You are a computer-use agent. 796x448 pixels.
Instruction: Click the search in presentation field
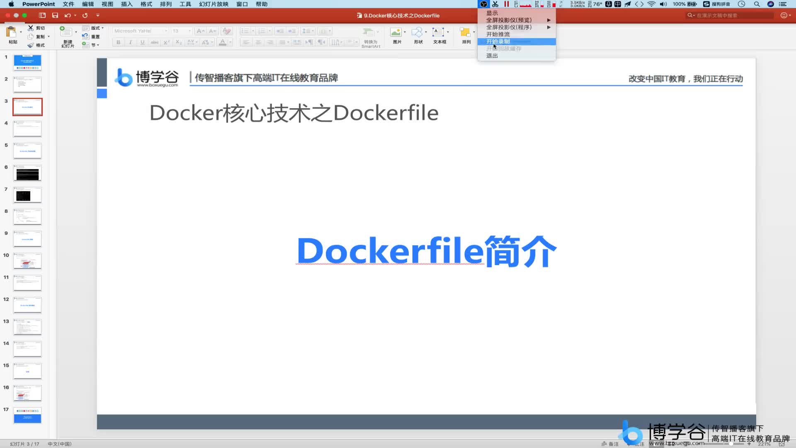click(x=730, y=15)
